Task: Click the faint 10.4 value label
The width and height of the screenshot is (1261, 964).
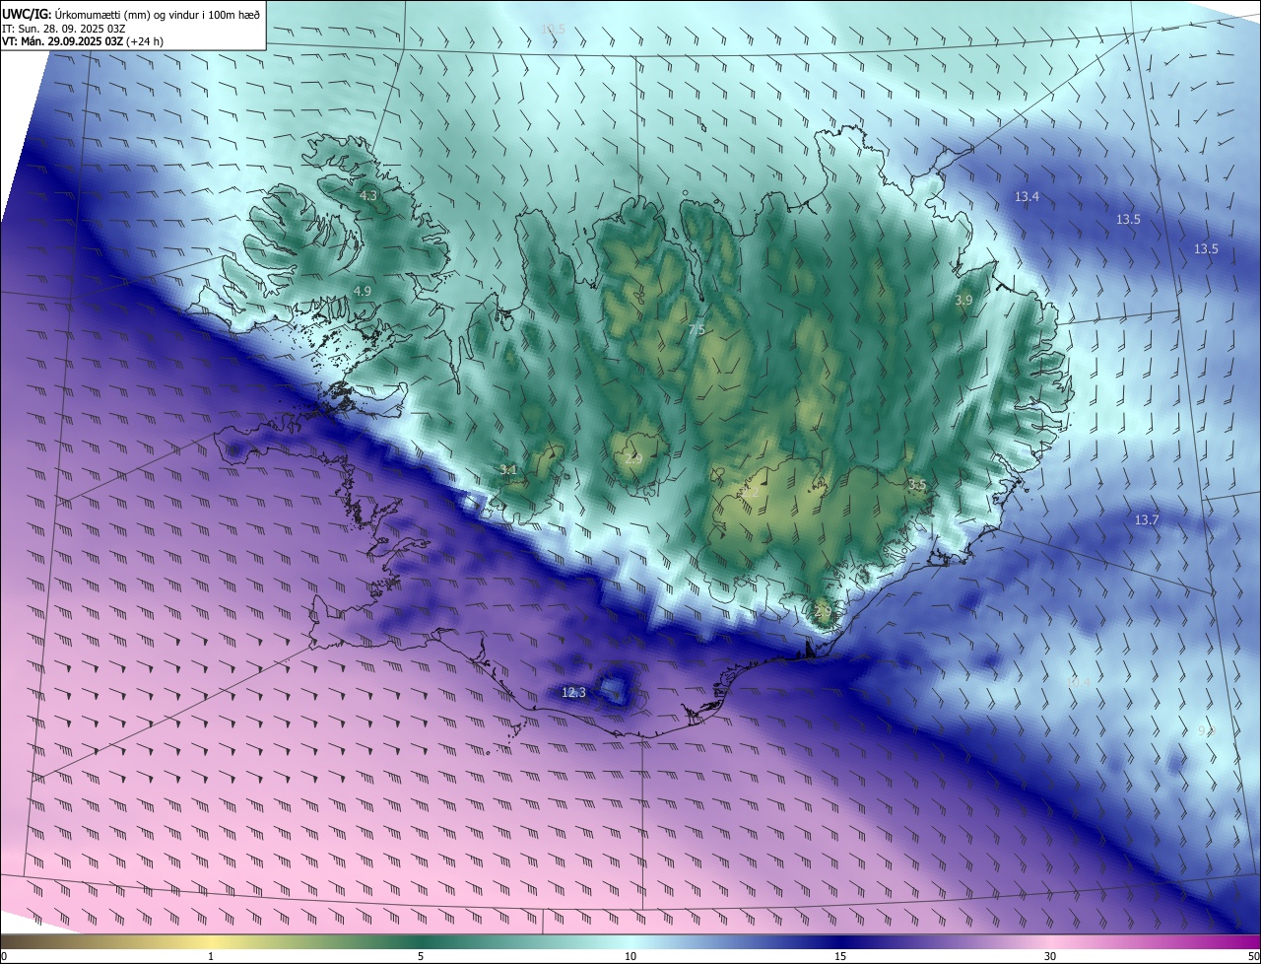Action: pos(1079,682)
